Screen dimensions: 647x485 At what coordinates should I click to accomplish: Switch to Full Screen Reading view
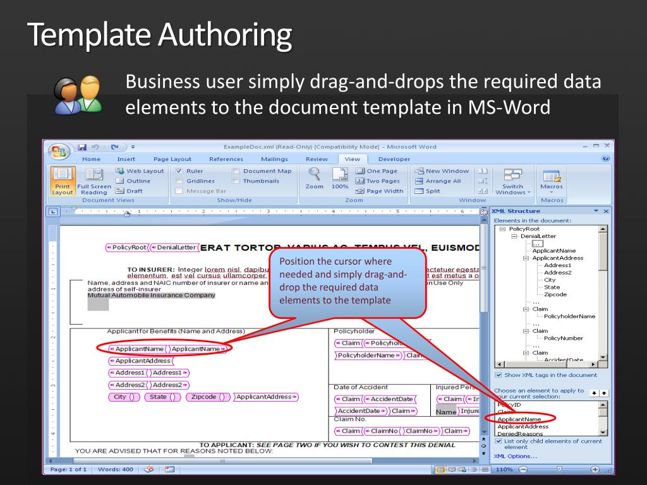point(94,181)
